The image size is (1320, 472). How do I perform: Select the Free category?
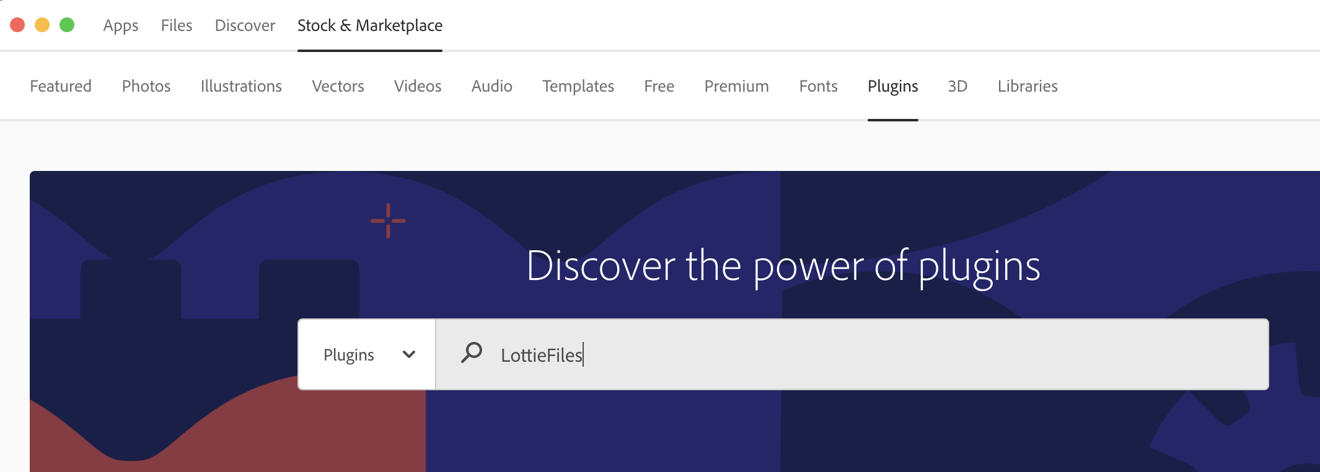tap(659, 86)
